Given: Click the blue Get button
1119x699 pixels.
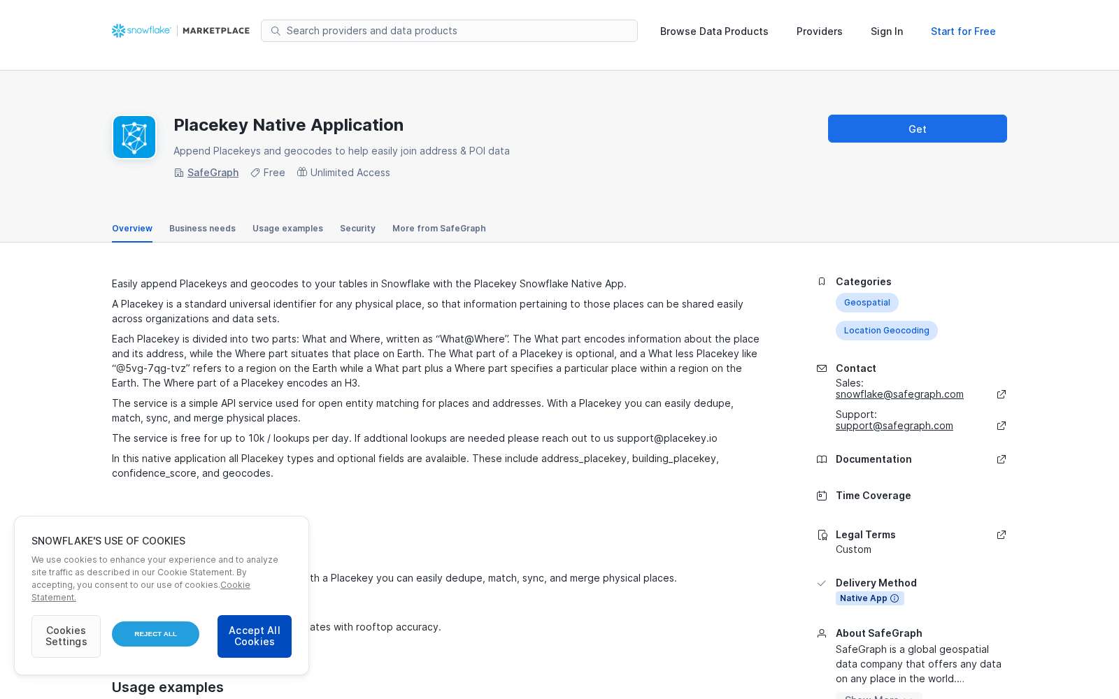Looking at the screenshot, I should coord(918,129).
